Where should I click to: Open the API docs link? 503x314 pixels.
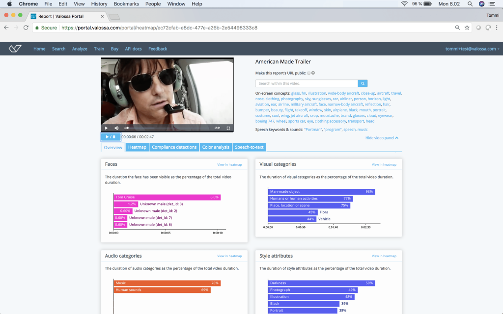click(x=133, y=49)
